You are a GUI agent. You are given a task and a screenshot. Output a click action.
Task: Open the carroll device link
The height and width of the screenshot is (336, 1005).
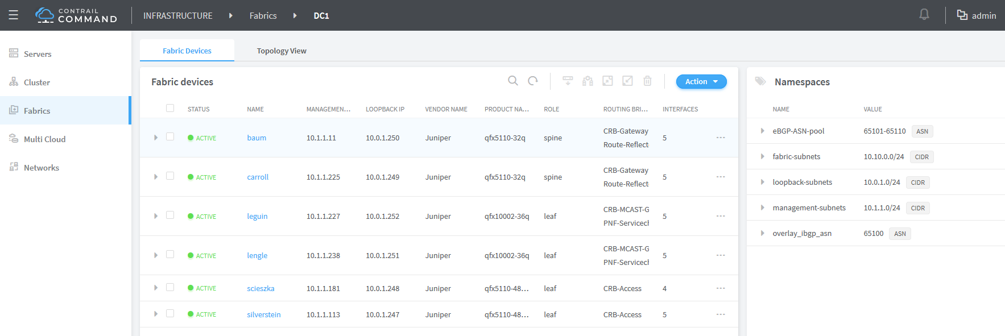258,177
